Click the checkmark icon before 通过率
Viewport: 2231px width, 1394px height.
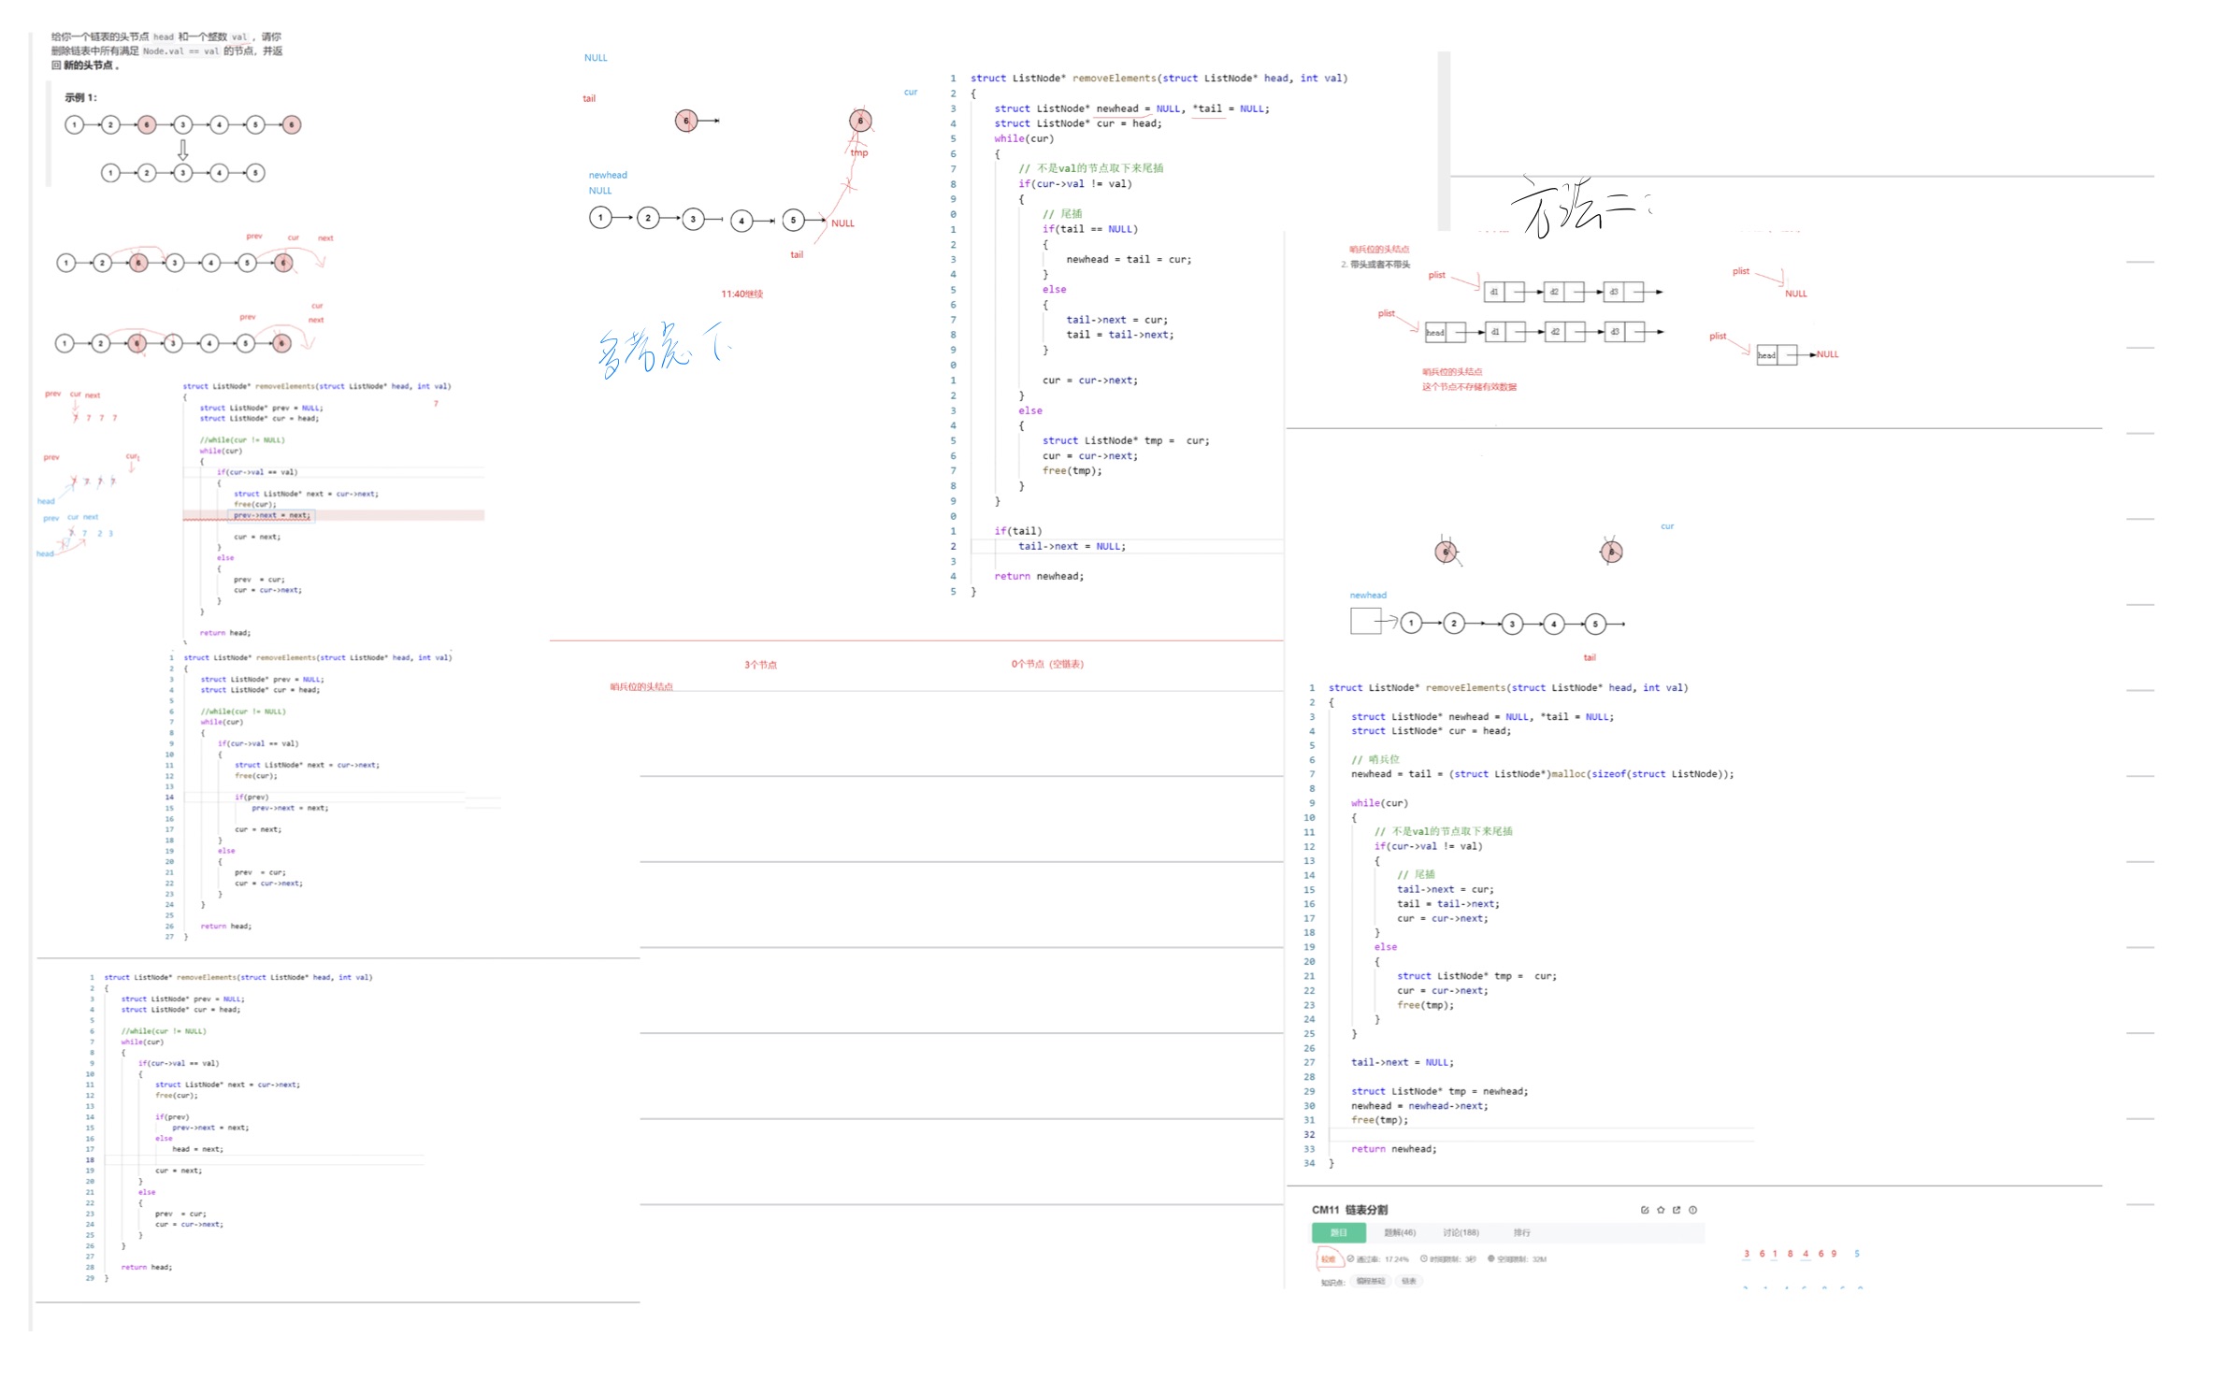1350,1258
